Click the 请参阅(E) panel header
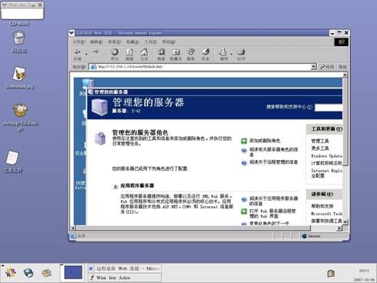The height and width of the screenshot is (283, 377). click(x=325, y=194)
